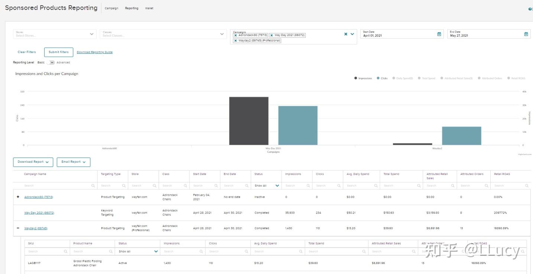Switch to the Wallet tab
Image resolution: width=533 pixels, height=274 pixels.
tap(149, 8)
